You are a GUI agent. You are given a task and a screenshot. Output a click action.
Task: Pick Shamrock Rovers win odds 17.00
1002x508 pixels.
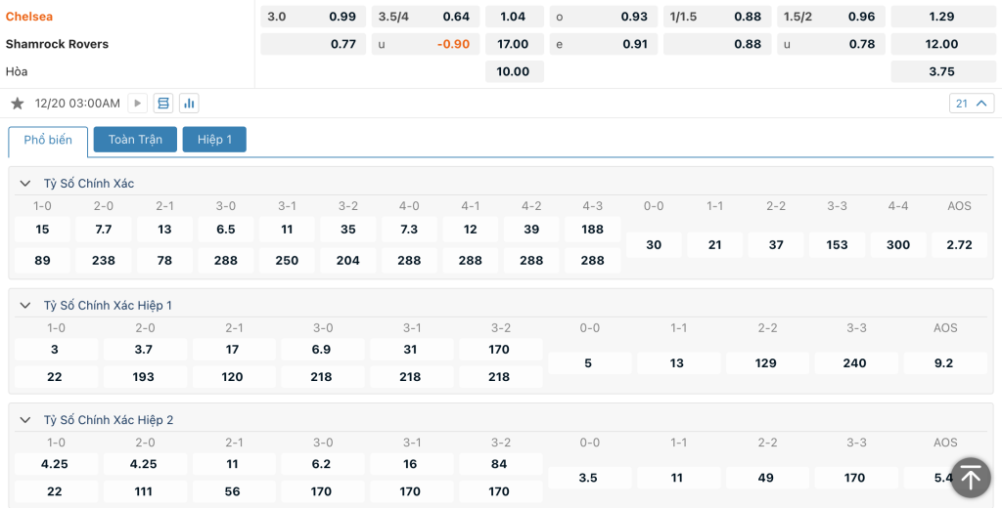point(515,44)
